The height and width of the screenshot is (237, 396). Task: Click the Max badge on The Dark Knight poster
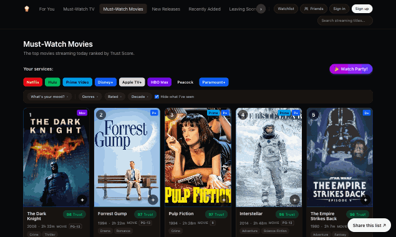tap(82, 113)
